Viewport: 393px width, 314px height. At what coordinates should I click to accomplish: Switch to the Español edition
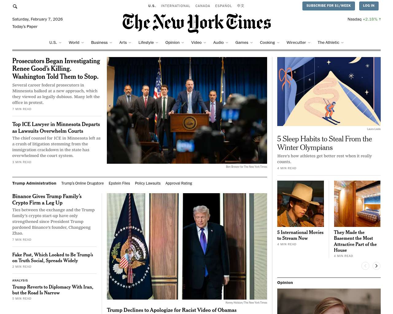click(x=224, y=6)
